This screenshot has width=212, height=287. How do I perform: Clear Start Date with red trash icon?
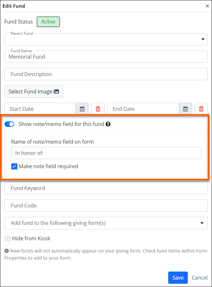[x=98, y=109]
